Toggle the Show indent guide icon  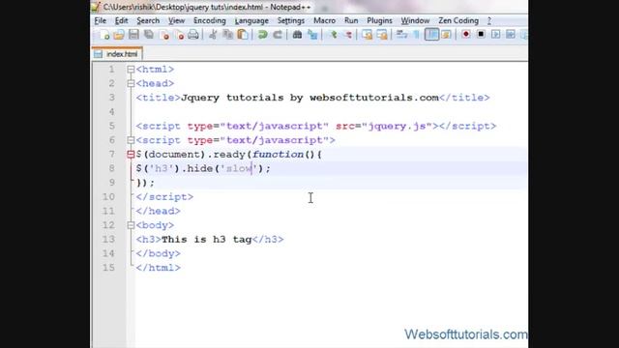[431, 35]
